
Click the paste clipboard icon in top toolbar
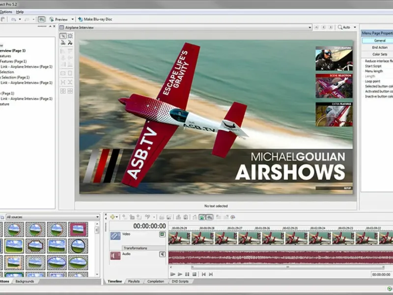(x=3, y=19)
